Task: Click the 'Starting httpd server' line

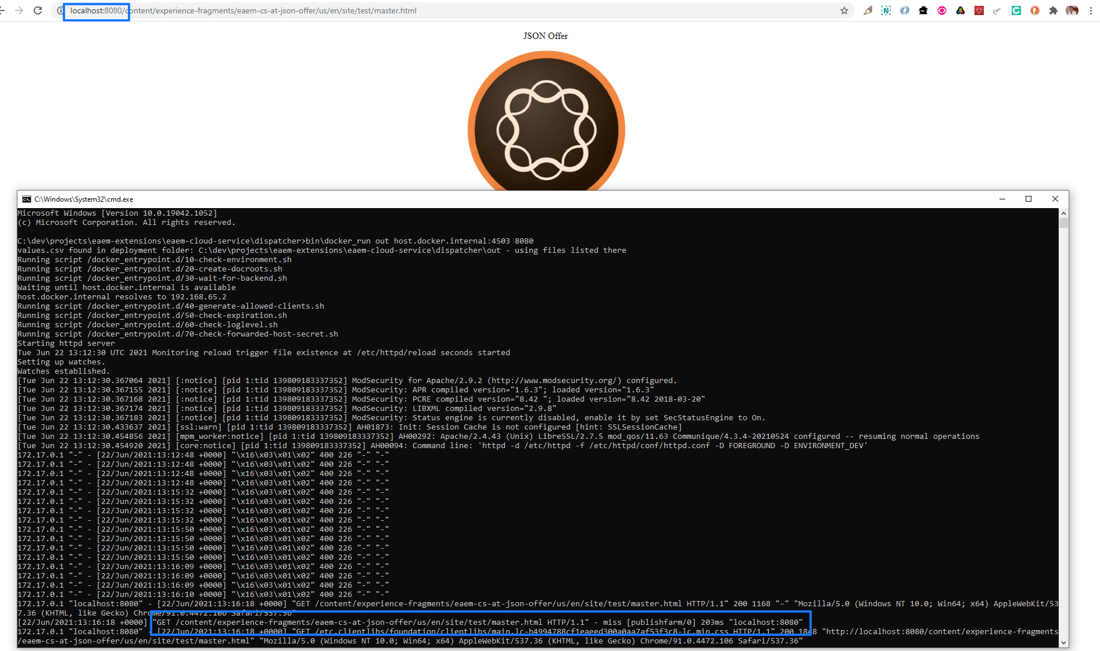Action: pos(66,344)
